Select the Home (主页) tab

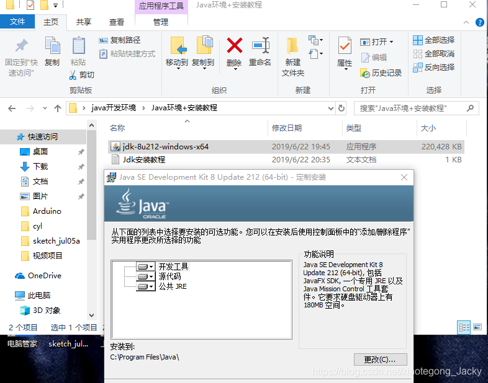click(51, 22)
